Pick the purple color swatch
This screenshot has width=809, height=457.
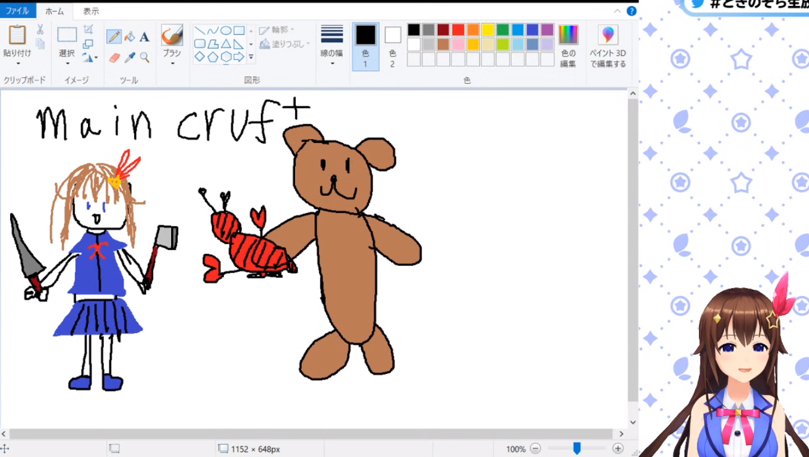(547, 30)
